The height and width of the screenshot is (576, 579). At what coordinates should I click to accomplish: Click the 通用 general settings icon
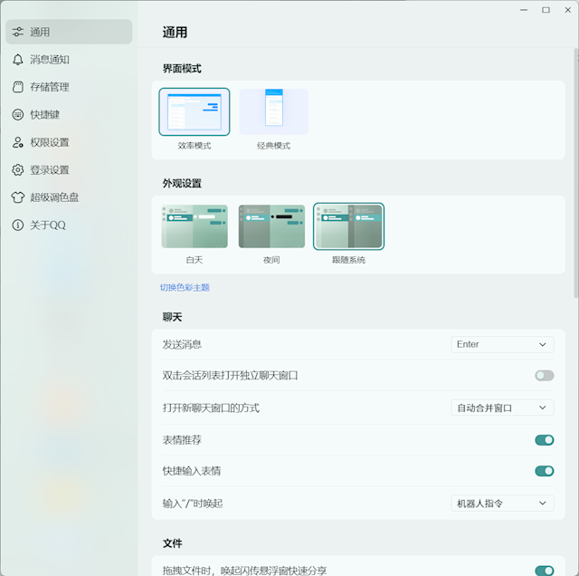click(x=18, y=32)
